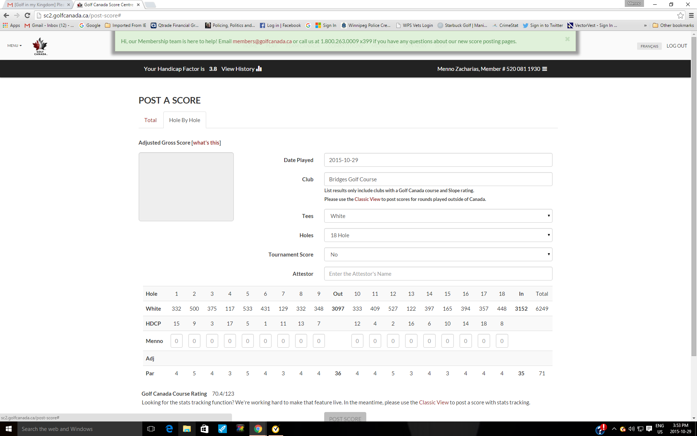Open the Chrome hamburger settings menu
The image size is (697, 436).
[x=691, y=15]
